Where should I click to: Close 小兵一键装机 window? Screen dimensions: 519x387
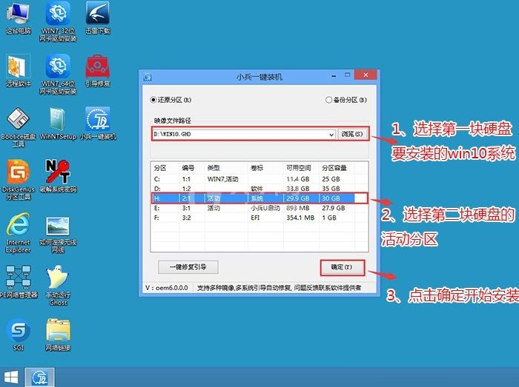click(366, 75)
